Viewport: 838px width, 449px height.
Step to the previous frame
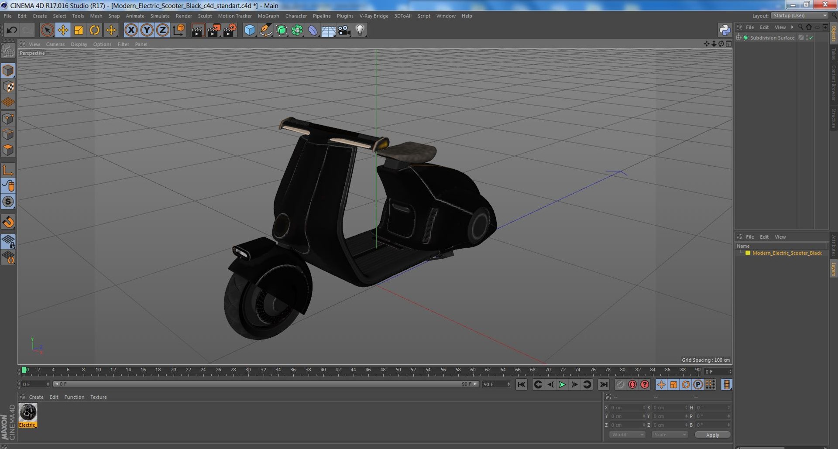coord(550,384)
